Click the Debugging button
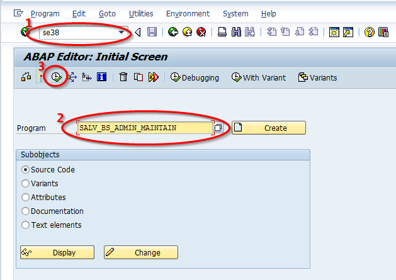Screen dimensions: 396x280 [195, 77]
